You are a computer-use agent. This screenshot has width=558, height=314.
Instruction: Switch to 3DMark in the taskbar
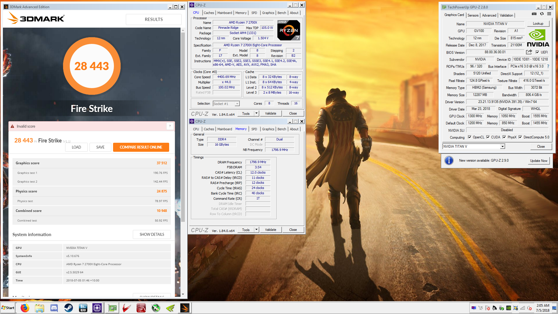point(185,308)
